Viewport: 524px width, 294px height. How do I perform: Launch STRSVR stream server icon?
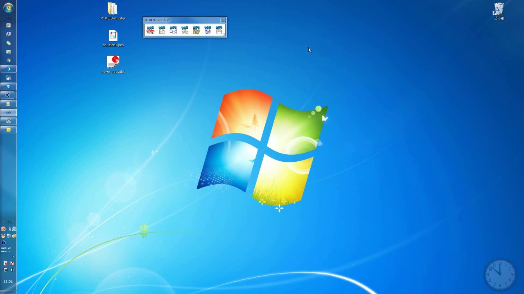[173, 30]
